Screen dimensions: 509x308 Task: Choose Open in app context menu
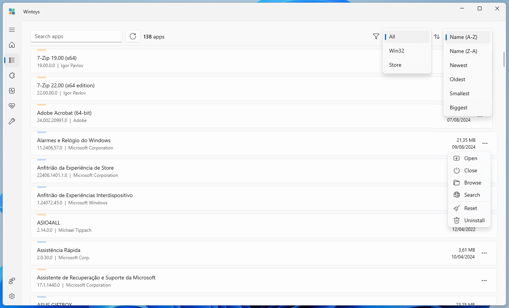tap(469, 158)
